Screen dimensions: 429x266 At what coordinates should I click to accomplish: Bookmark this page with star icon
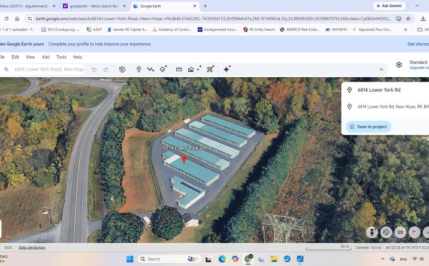click(x=408, y=19)
